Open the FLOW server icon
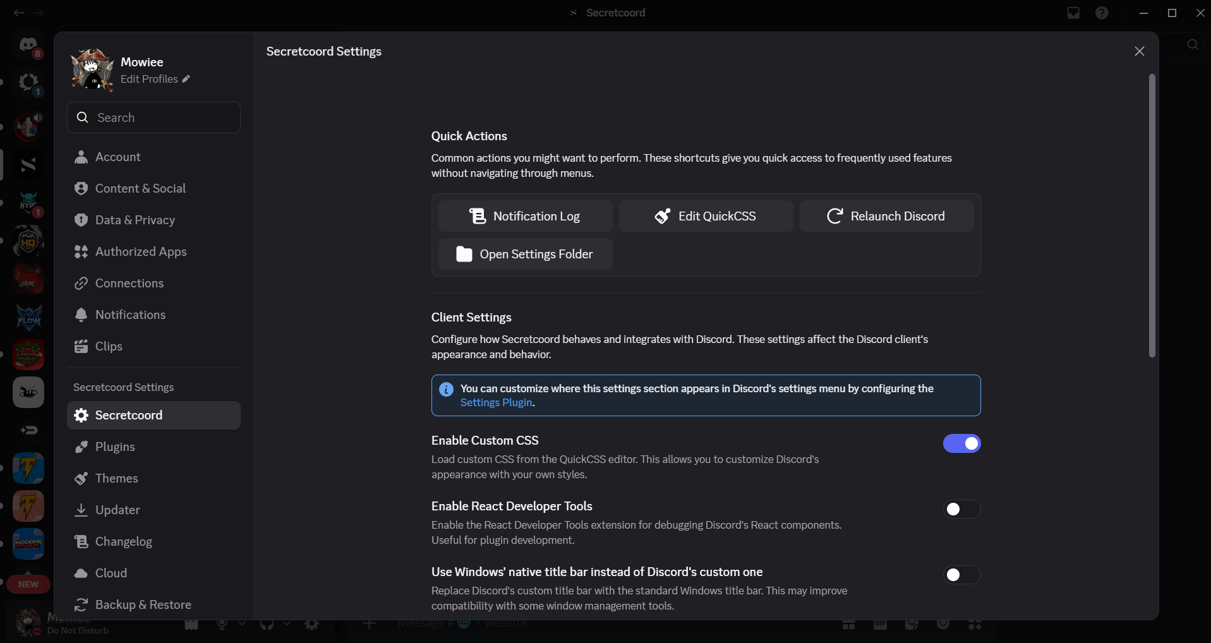The image size is (1211, 643). pos(28,316)
